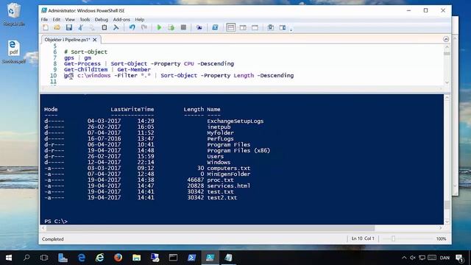Stop operation with square icon
This screenshot has height=265, width=471.
pyautogui.click(x=183, y=28)
